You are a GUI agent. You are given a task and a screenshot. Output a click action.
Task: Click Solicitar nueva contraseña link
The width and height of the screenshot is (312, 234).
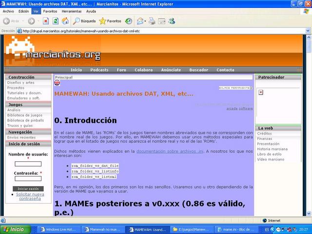[x=30, y=196]
